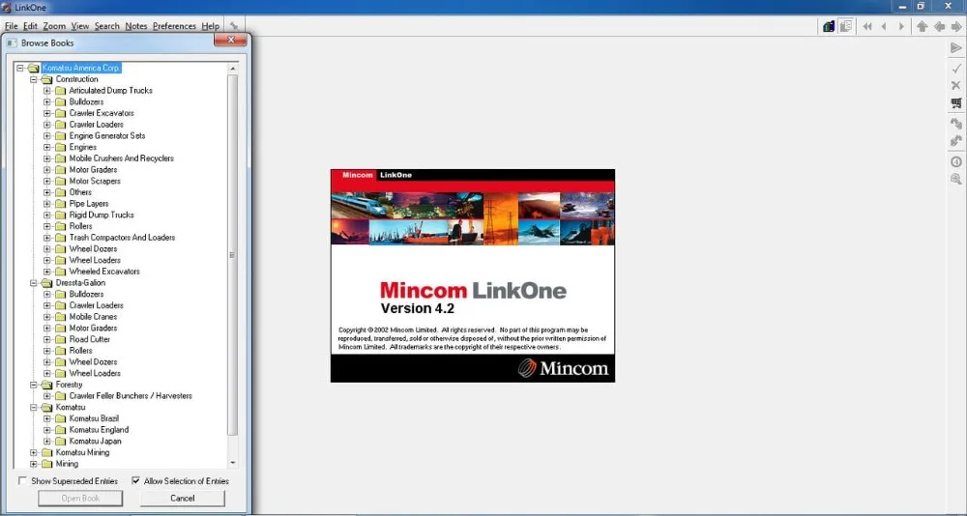Click the double left arrow rewind icon
This screenshot has width=967, height=516.
(867, 26)
